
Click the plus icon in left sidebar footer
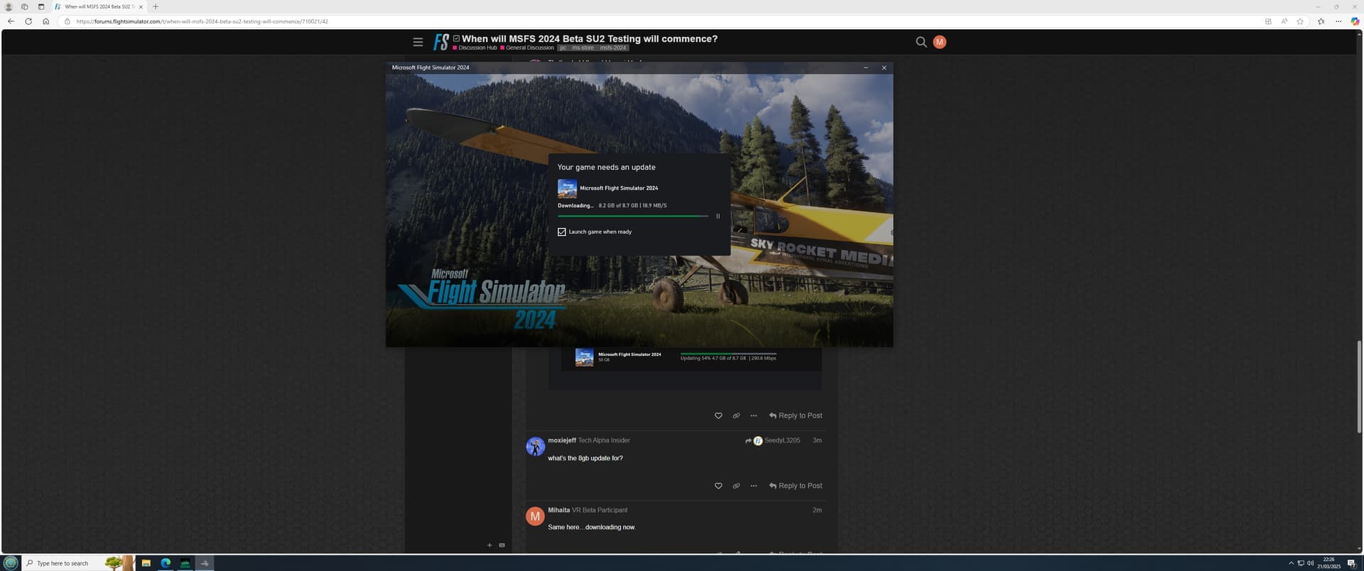point(489,545)
